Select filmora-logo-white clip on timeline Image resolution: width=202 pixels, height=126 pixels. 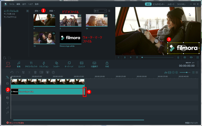tap(48, 92)
